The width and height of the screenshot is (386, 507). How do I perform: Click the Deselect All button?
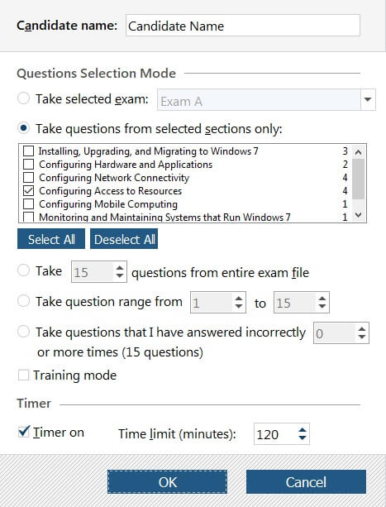124,239
